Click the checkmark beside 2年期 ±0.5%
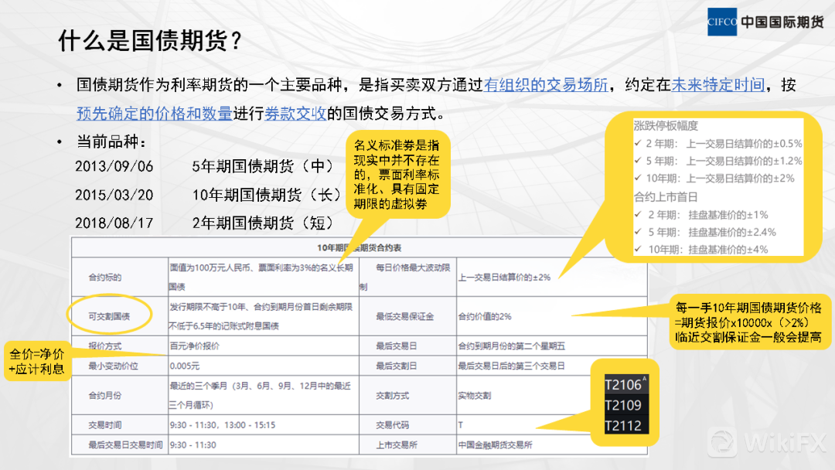 tap(636, 143)
